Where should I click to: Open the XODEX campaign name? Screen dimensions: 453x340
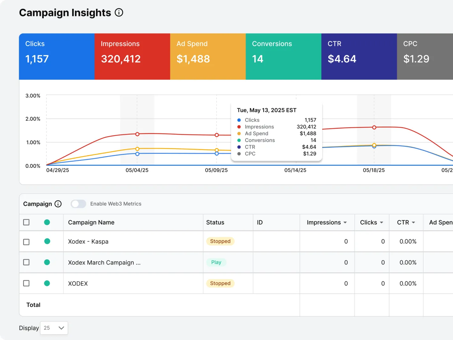pyautogui.click(x=78, y=284)
